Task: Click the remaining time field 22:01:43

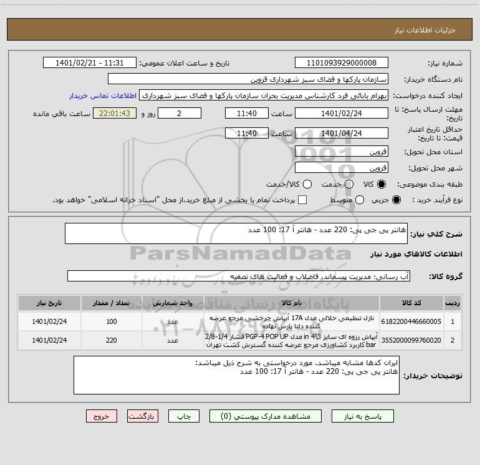Action: (115, 113)
